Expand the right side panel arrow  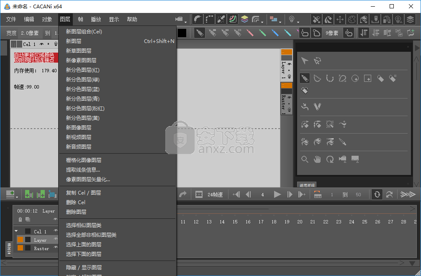417,48
